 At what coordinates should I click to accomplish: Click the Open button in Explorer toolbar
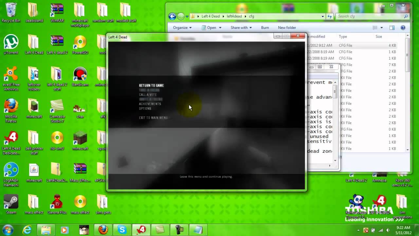209,28
